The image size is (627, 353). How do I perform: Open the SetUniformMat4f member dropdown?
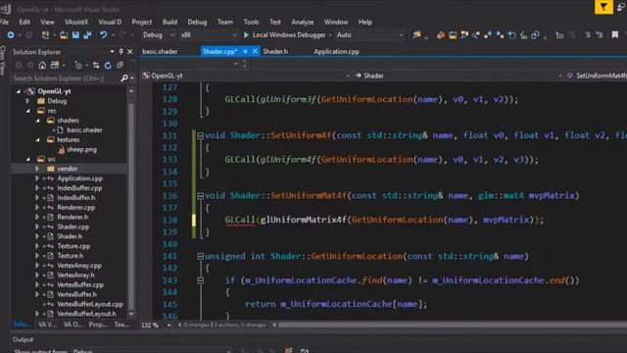597,76
